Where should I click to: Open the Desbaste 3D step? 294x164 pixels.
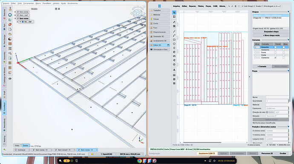tap(159, 36)
